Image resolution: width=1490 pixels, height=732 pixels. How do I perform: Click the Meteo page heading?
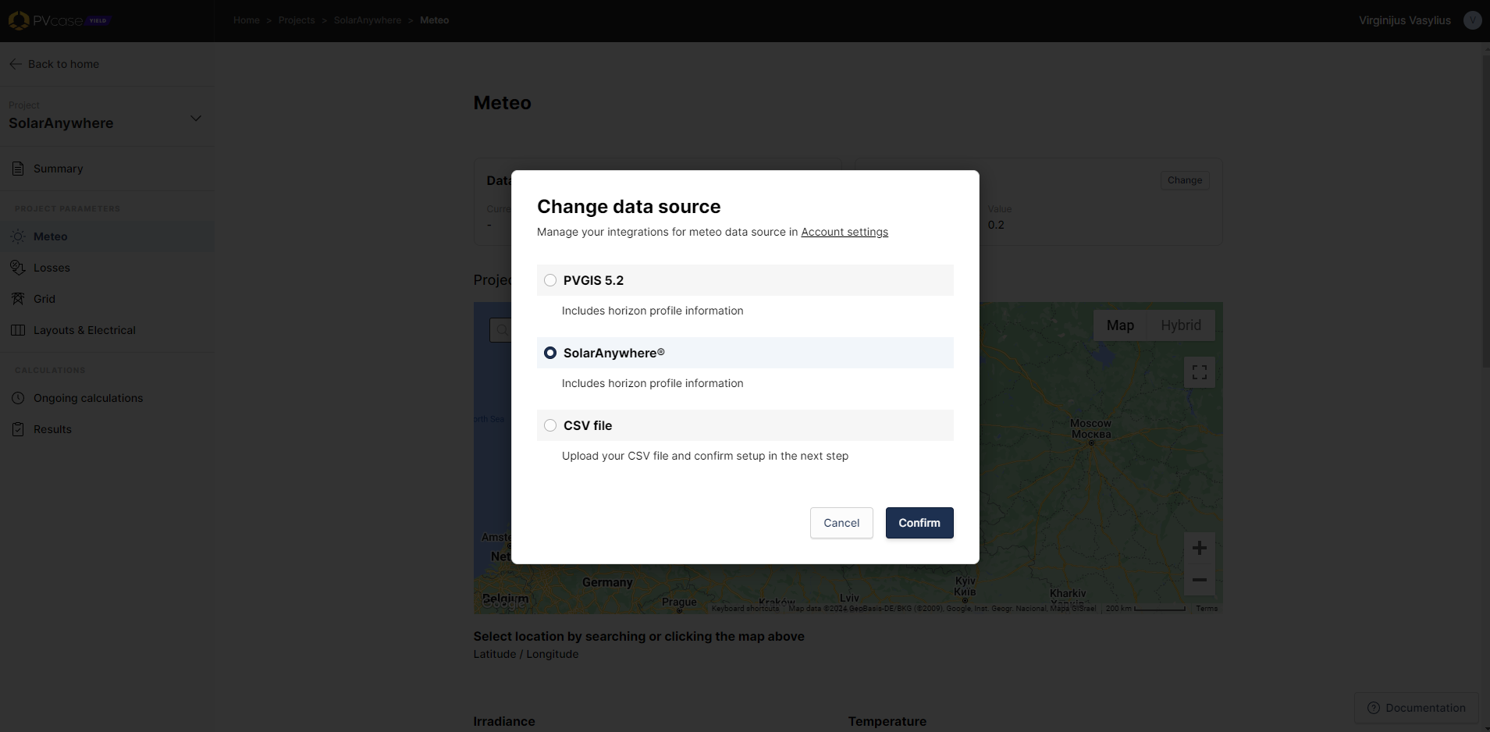(502, 103)
